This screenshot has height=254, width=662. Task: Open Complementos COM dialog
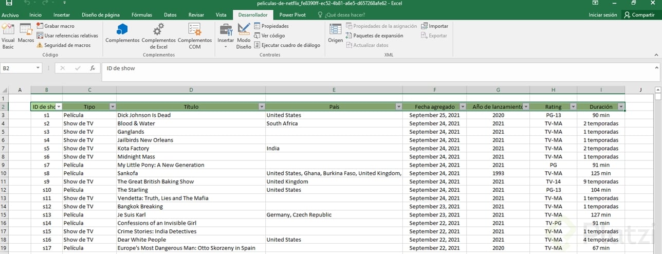coord(194,36)
